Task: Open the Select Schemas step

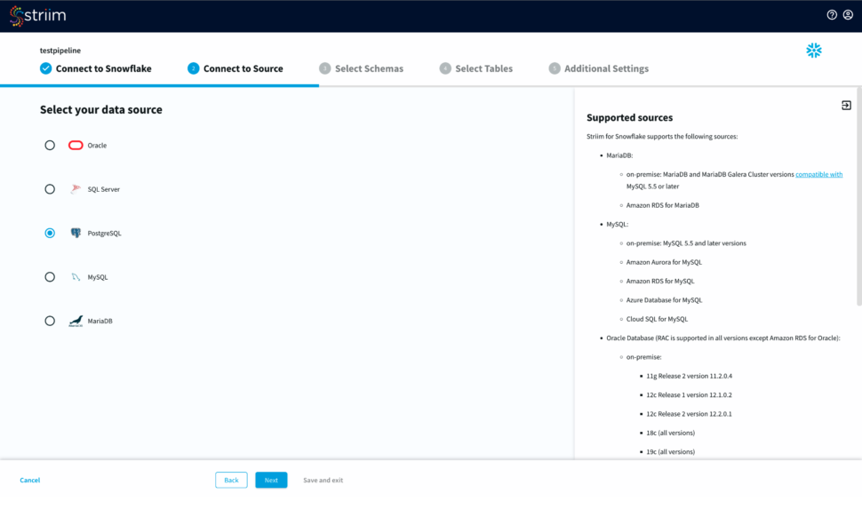Action: [x=362, y=68]
